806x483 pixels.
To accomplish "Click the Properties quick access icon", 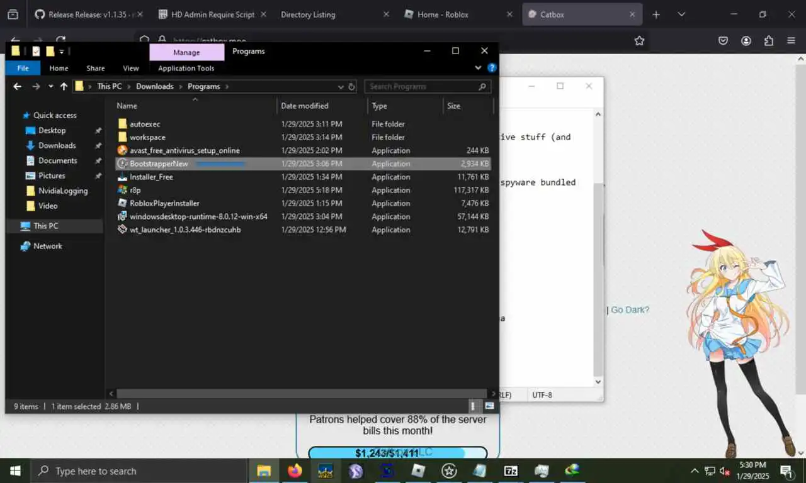I will (x=37, y=52).
